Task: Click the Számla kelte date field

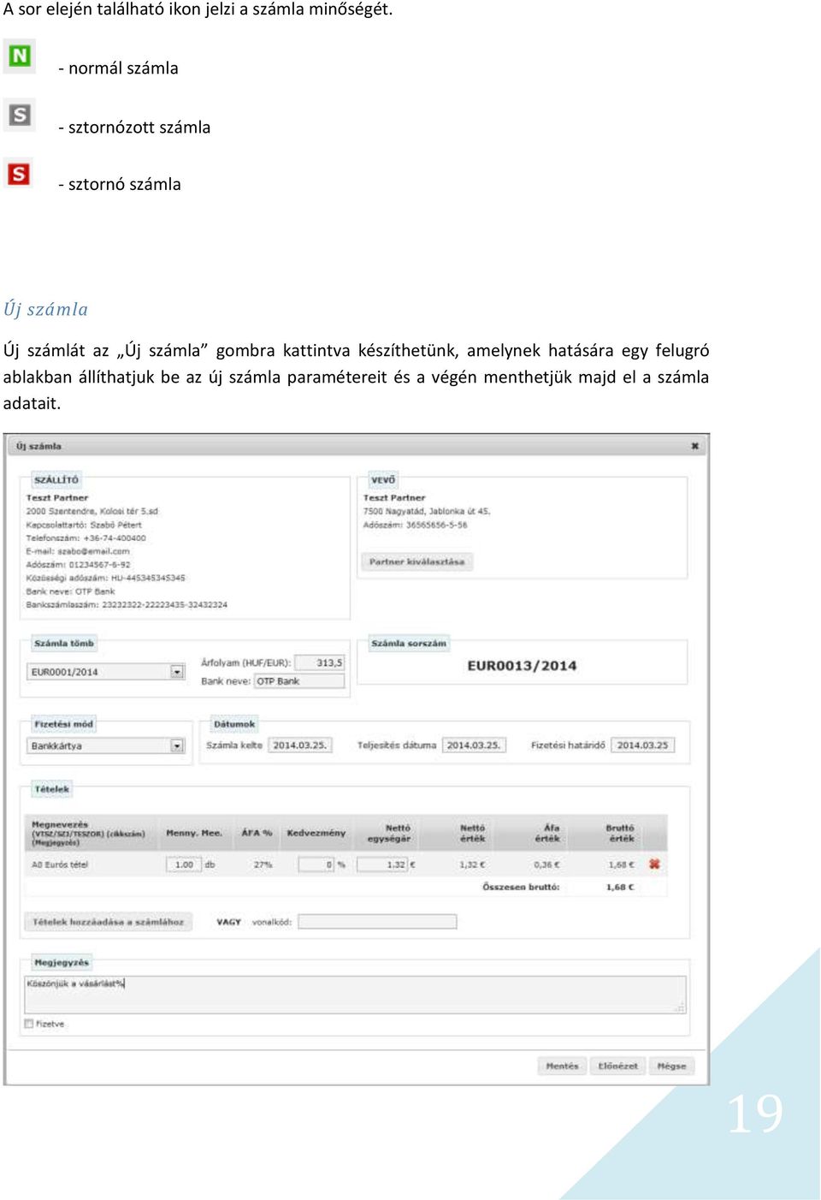Action: click(x=299, y=746)
